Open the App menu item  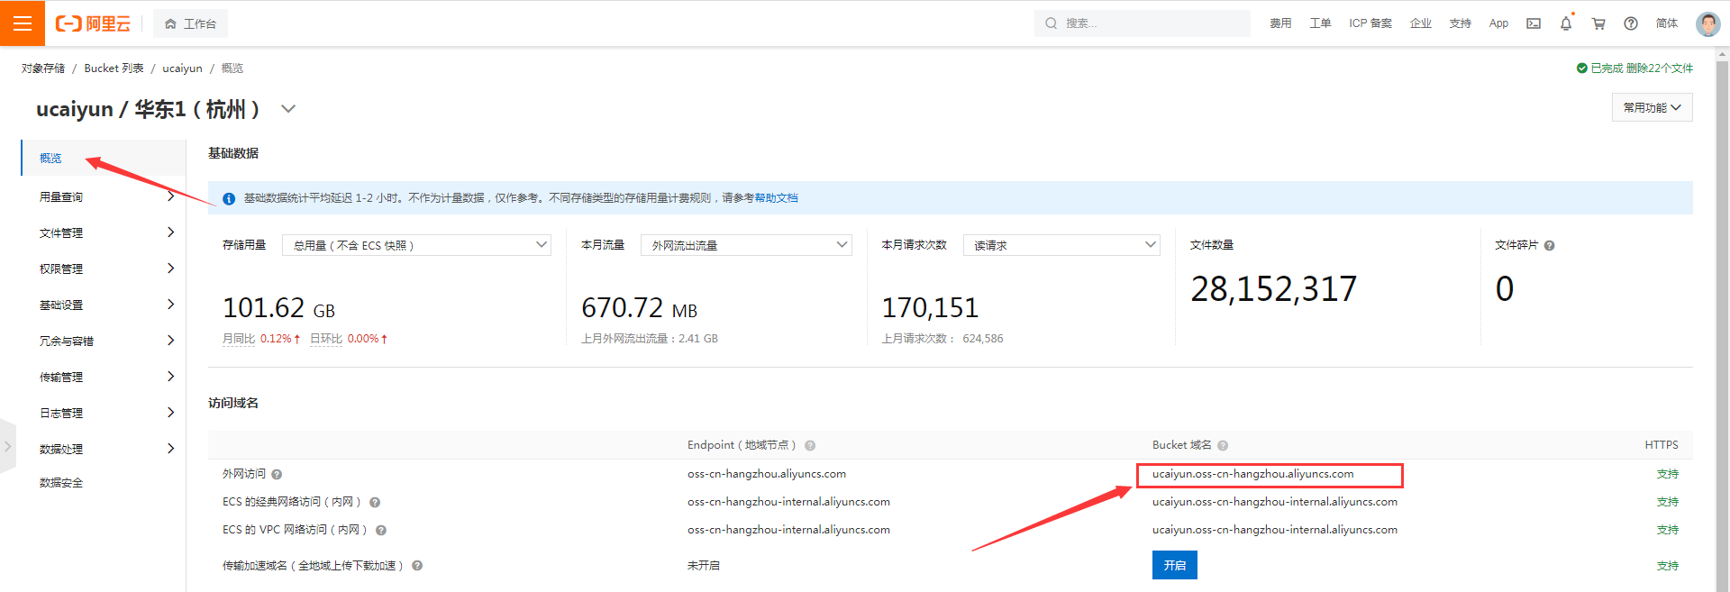point(1498,23)
